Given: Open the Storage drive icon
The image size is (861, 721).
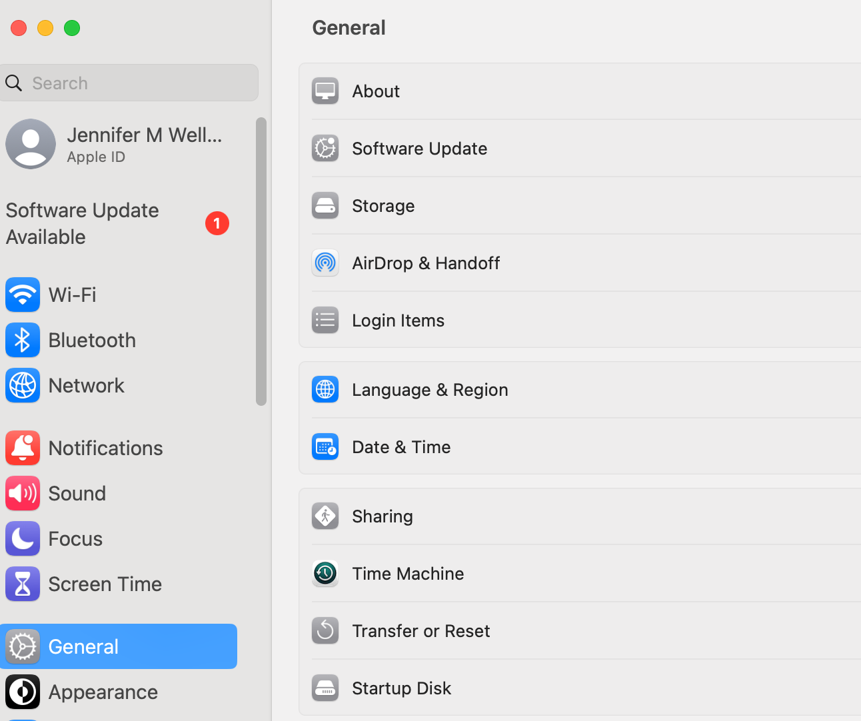Looking at the screenshot, I should (x=325, y=206).
